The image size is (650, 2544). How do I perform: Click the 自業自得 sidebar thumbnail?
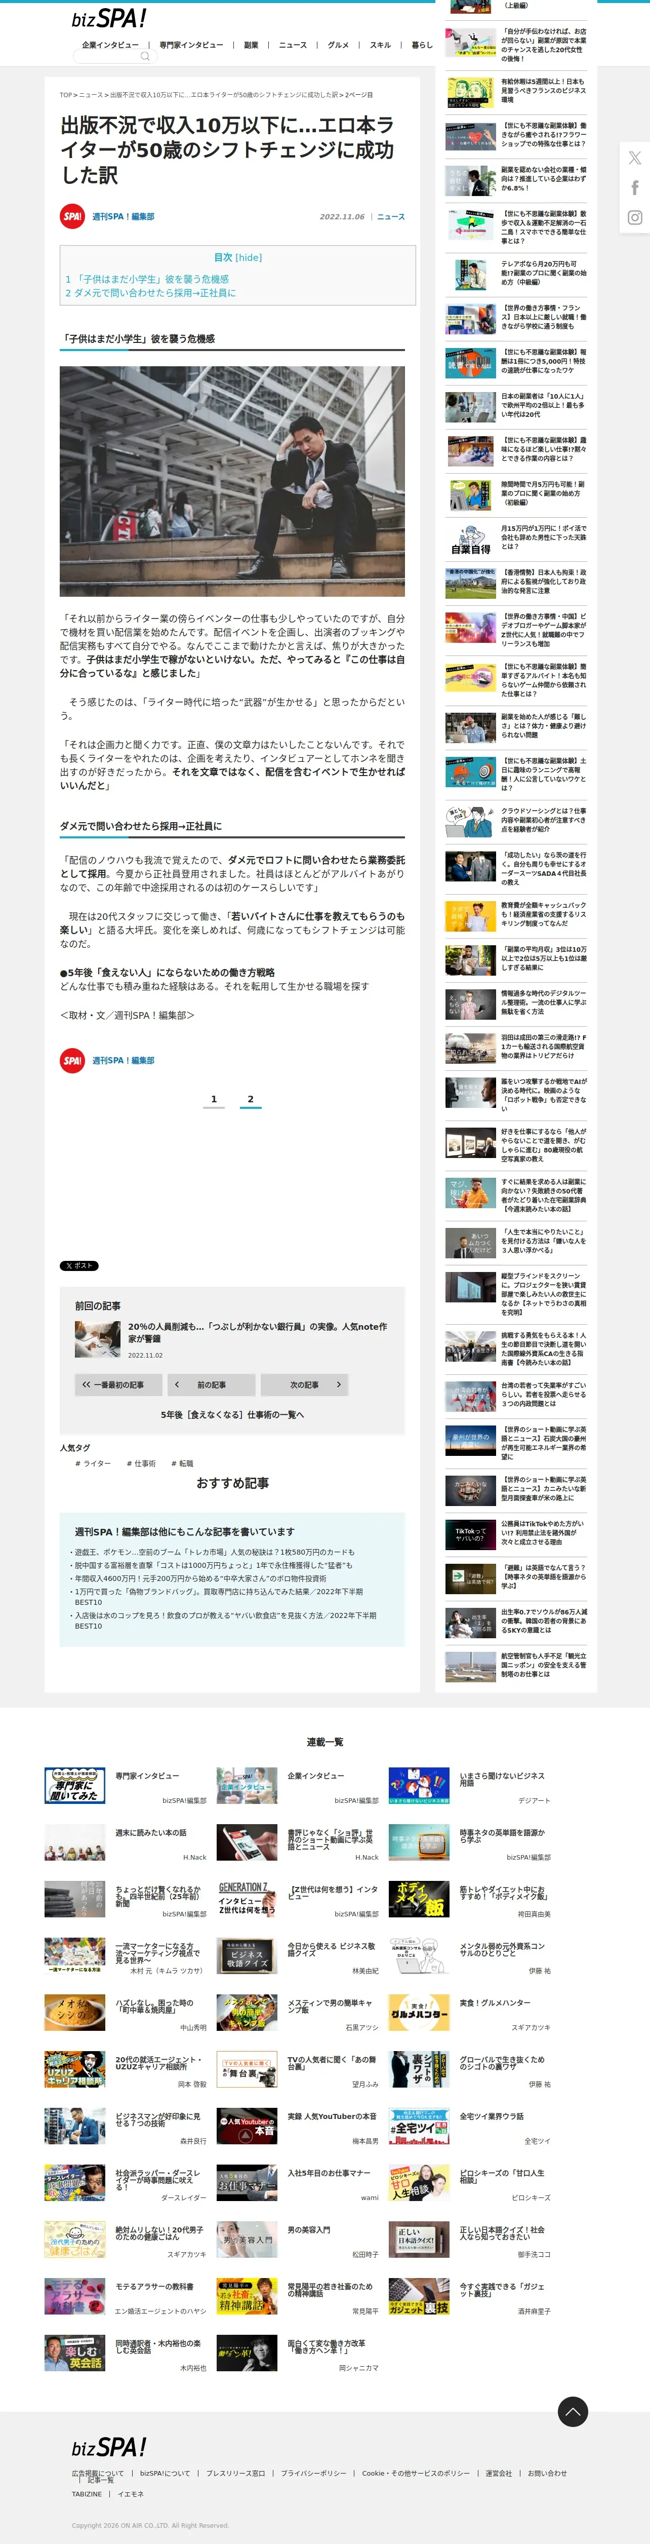click(470, 538)
